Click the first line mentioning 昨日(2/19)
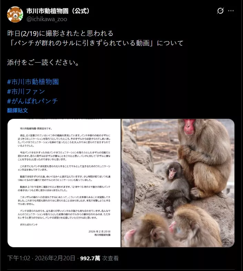The image size is (243, 271). (60, 33)
